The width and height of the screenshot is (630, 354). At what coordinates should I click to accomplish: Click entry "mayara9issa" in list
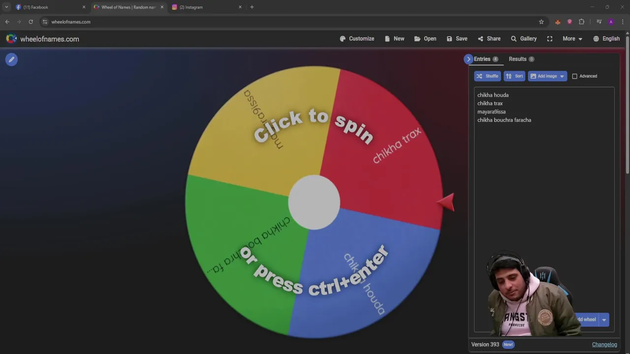491,112
